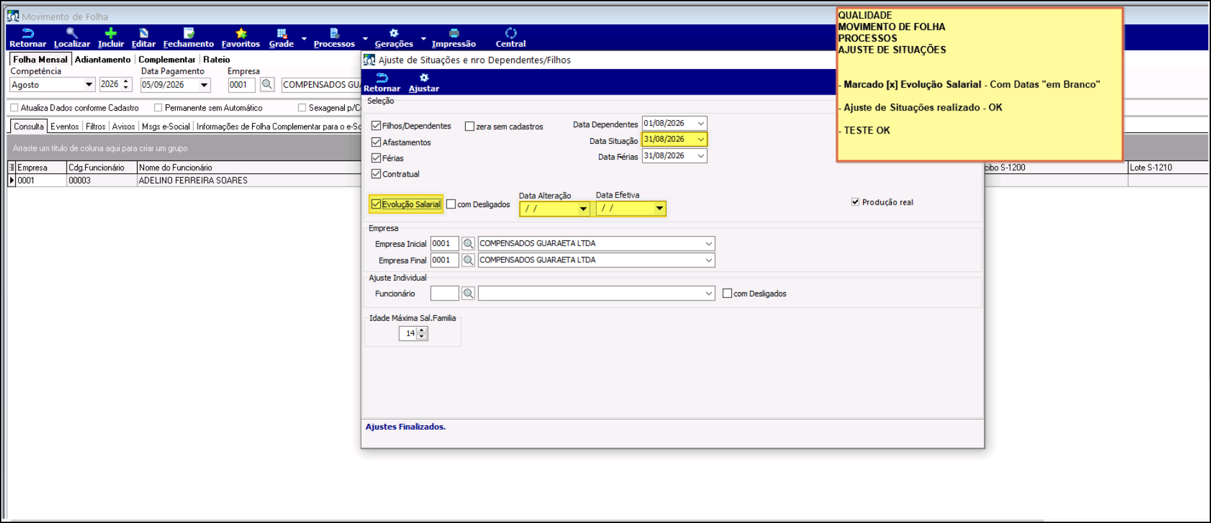
Task: Open the Impressão printer icon
Action: click(x=454, y=33)
